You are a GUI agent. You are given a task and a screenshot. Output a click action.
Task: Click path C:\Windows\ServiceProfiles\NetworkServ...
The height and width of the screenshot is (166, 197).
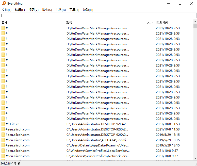(98, 156)
